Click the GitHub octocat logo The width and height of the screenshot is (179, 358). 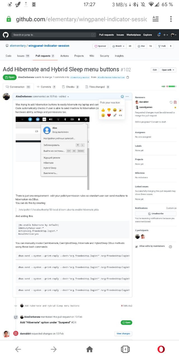[x=6, y=35]
